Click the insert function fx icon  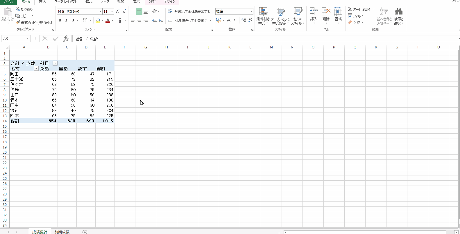pos(66,39)
